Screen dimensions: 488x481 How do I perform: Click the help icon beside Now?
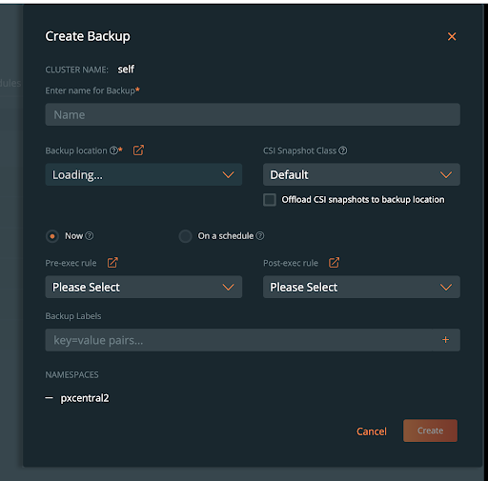(x=90, y=235)
